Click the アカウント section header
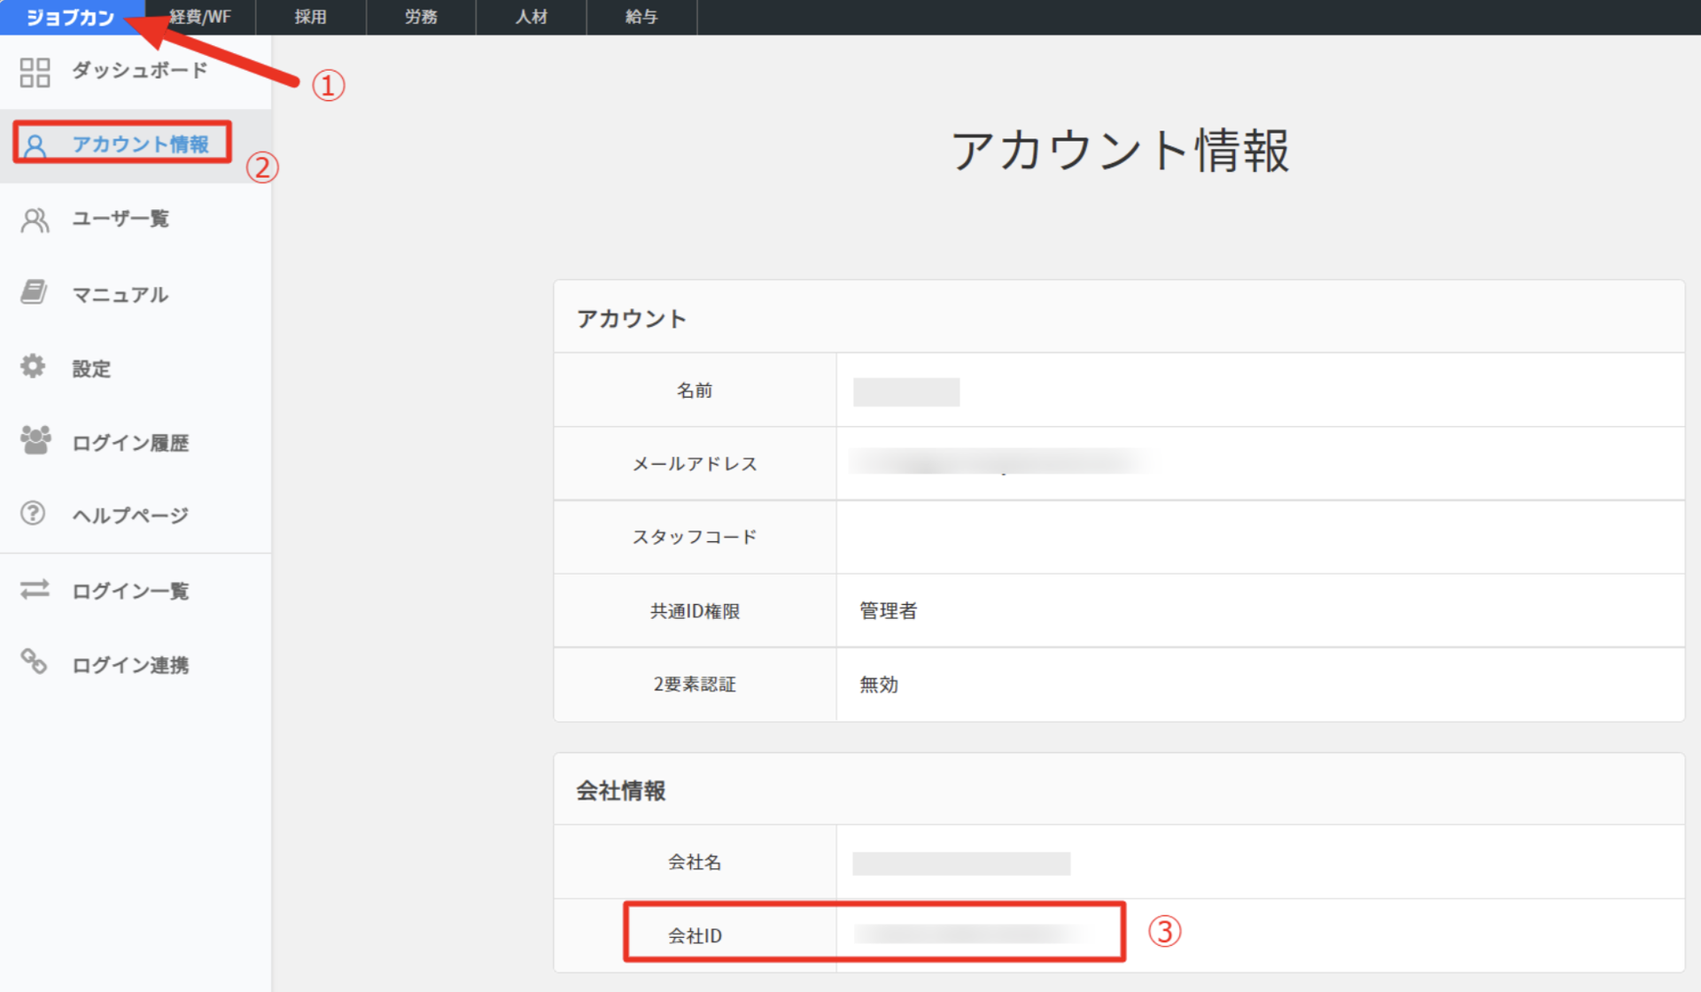The image size is (1701, 992). coord(632,318)
